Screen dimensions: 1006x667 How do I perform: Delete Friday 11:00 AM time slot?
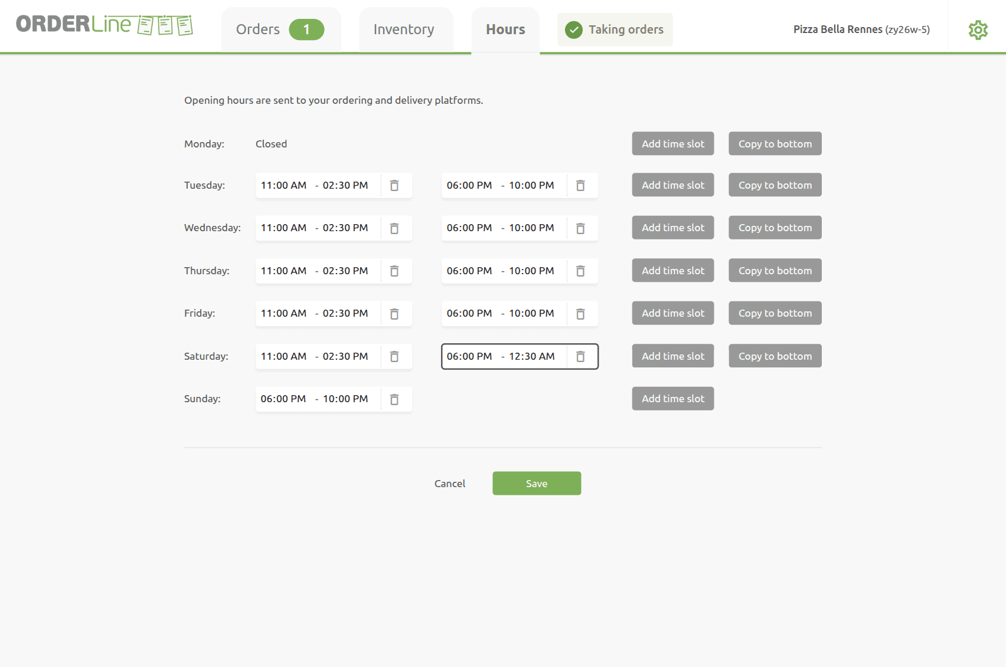coord(394,314)
